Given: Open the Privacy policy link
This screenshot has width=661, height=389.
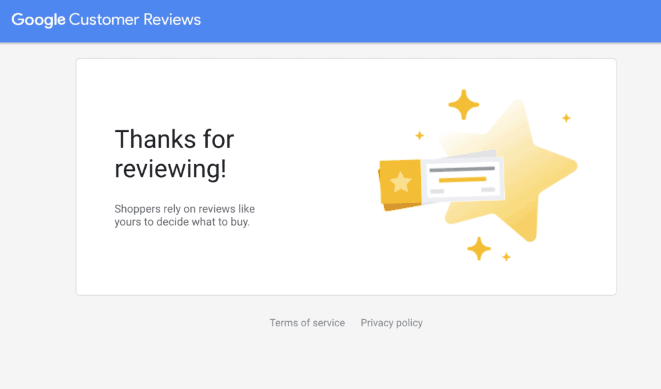Looking at the screenshot, I should coord(391,322).
